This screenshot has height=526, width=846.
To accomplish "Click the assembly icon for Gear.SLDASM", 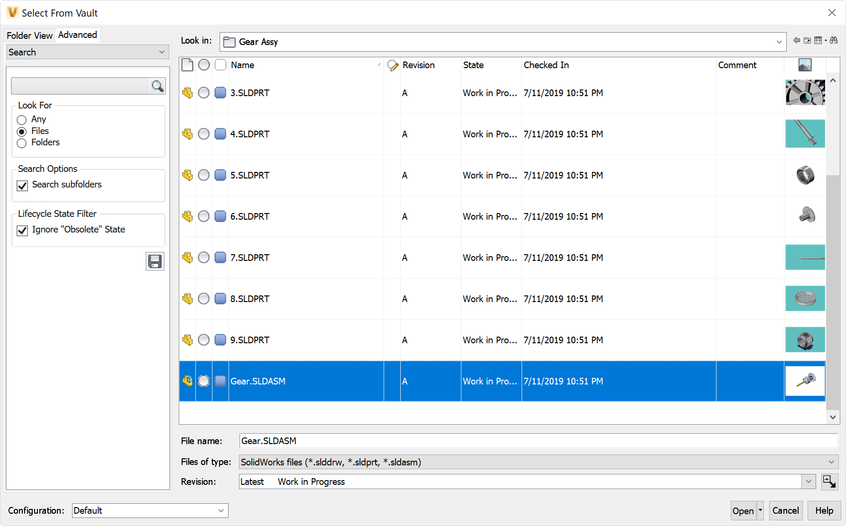I will [x=187, y=381].
